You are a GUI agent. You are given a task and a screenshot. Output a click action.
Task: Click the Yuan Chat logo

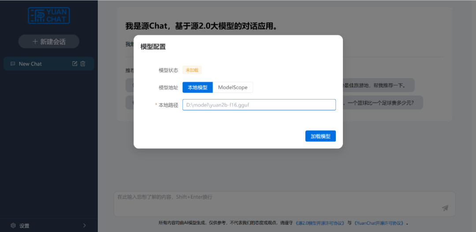pyautogui.click(x=49, y=16)
